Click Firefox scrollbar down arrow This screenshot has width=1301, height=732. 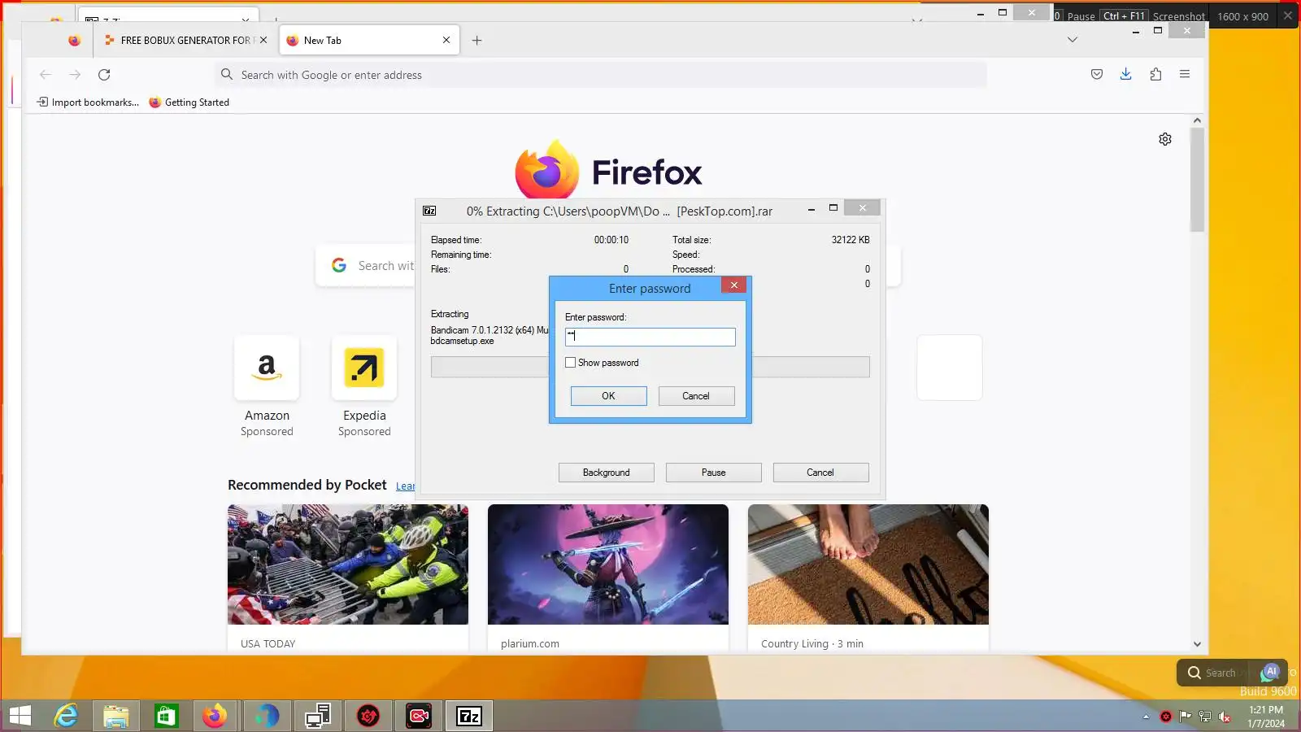tap(1197, 644)
